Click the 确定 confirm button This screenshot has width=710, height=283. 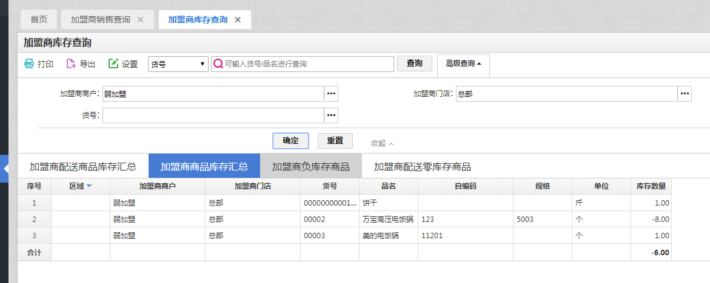(x=290, y=140)
